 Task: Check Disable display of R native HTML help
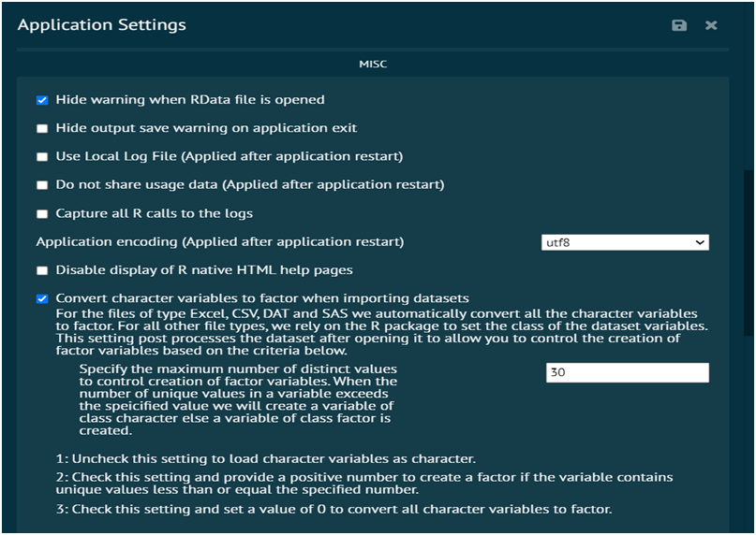click(x=42, y=270)
